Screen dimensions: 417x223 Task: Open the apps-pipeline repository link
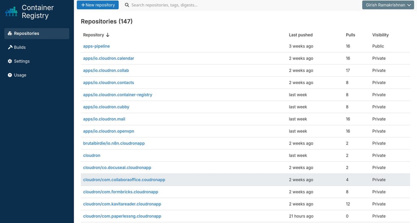96,46
